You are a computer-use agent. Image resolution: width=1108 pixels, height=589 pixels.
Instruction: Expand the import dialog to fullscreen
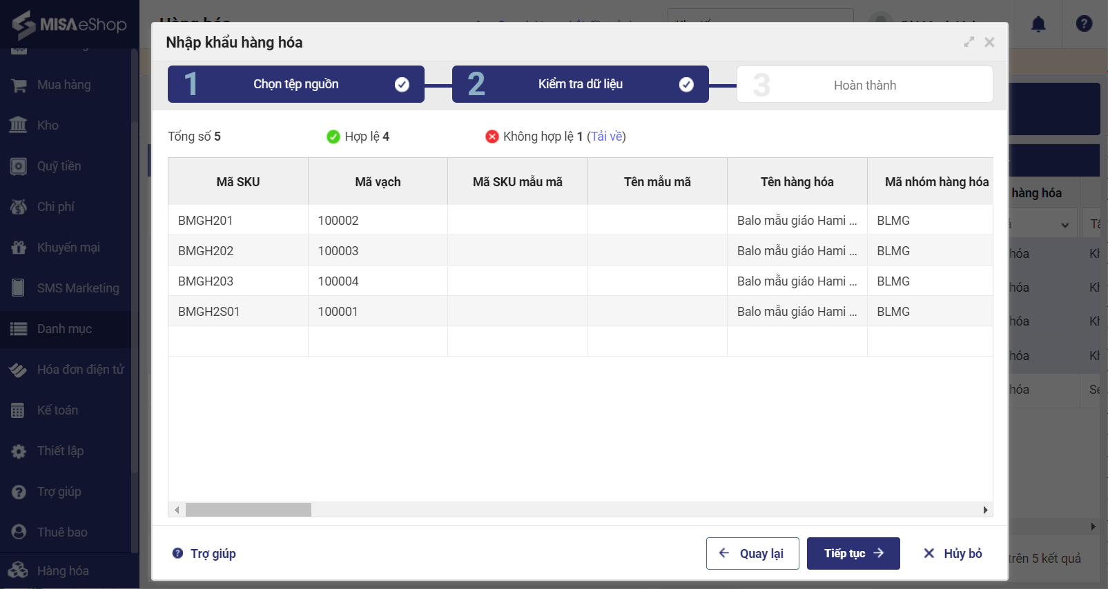click(969, 42)
